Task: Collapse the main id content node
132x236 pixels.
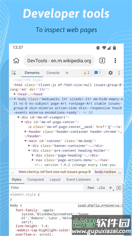Action: [25, 141]
